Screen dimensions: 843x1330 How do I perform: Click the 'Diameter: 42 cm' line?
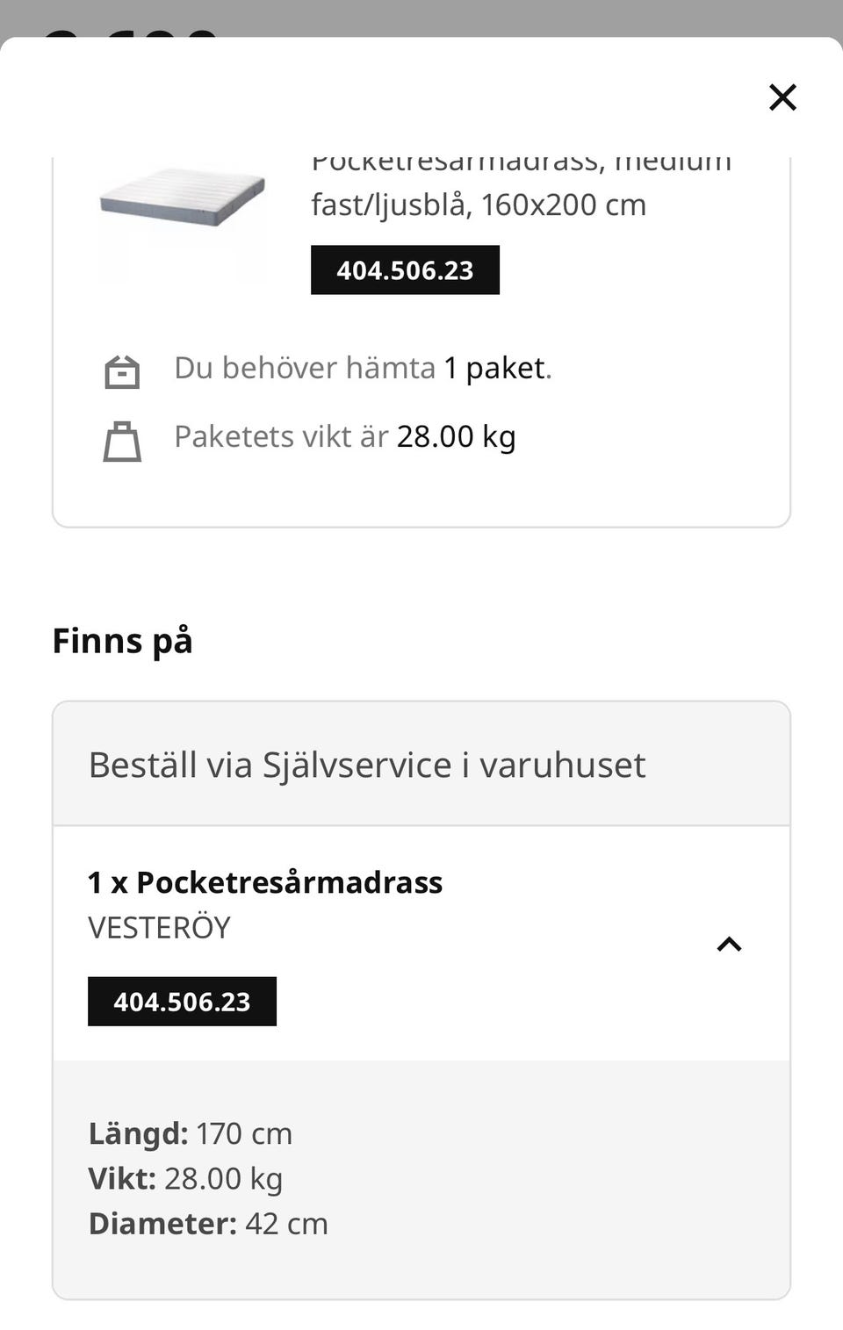click(208, 1224)
